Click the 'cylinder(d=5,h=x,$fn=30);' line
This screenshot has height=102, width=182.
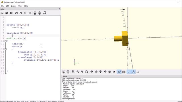(41, 60)
